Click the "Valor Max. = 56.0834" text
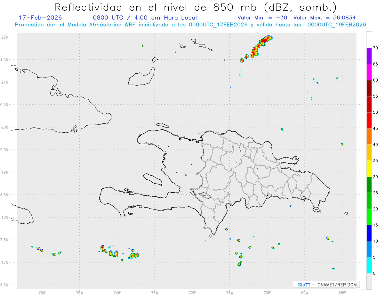This screenshot has height=297, width=384. [x=324, y=18]
